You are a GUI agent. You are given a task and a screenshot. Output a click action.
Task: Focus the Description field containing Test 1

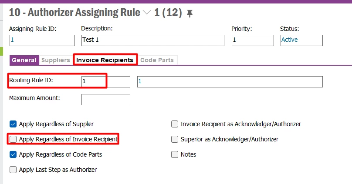click(153, 40)
